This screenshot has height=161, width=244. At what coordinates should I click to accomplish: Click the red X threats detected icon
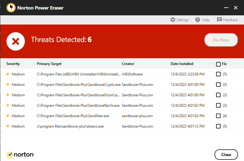click(x=16, y=41)
